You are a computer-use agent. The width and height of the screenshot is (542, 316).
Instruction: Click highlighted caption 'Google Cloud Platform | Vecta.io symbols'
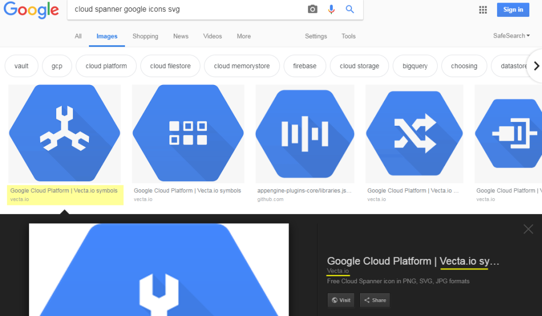tap(64, 190)
